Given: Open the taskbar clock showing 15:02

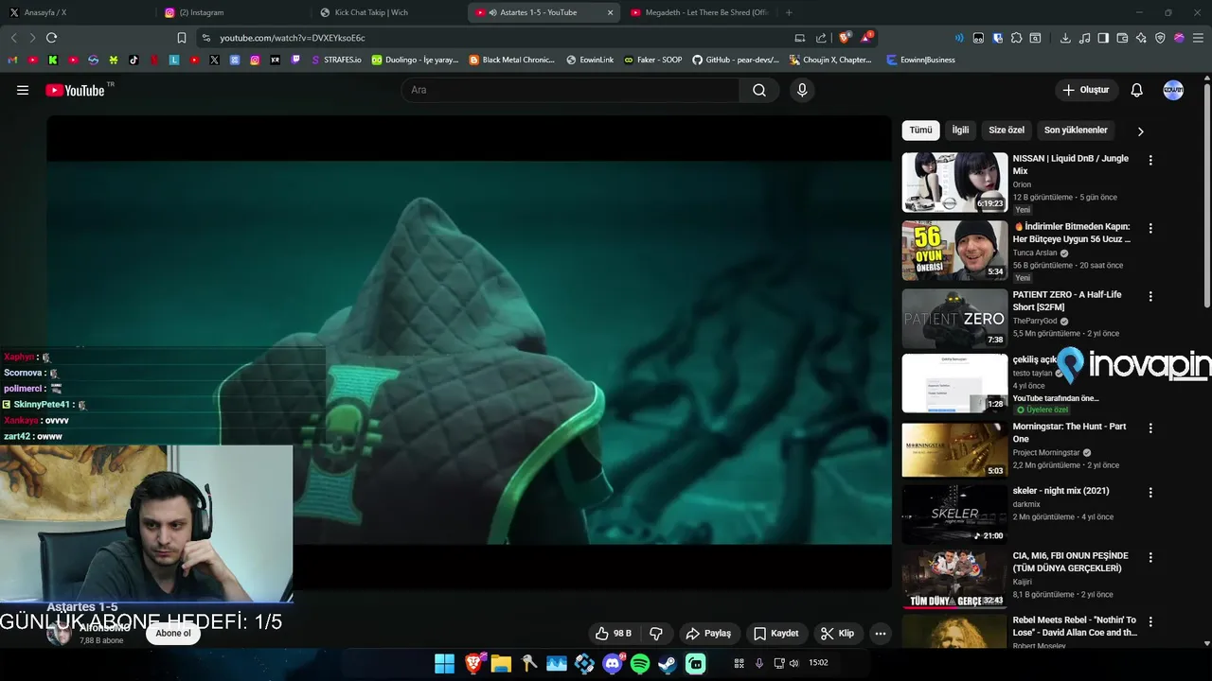Looking at the screenshot, I should click(x=818, y=663).
